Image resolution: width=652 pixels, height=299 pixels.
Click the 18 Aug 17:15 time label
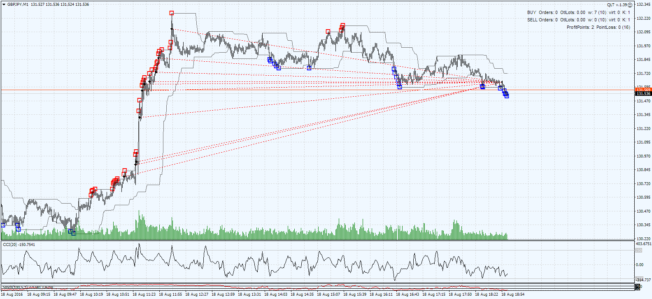(434, 294)
